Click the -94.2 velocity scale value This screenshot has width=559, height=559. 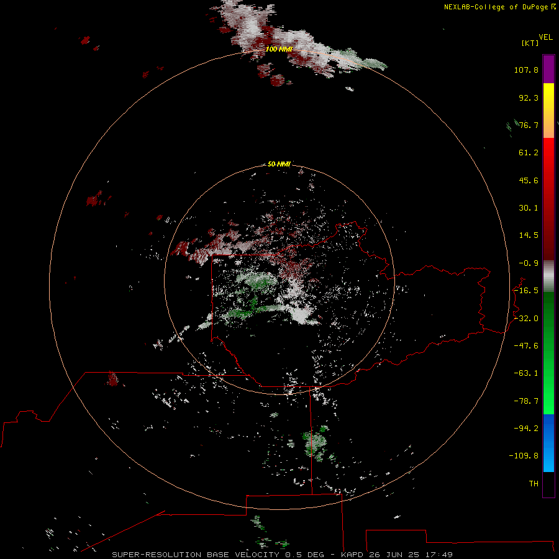[526, 429]
